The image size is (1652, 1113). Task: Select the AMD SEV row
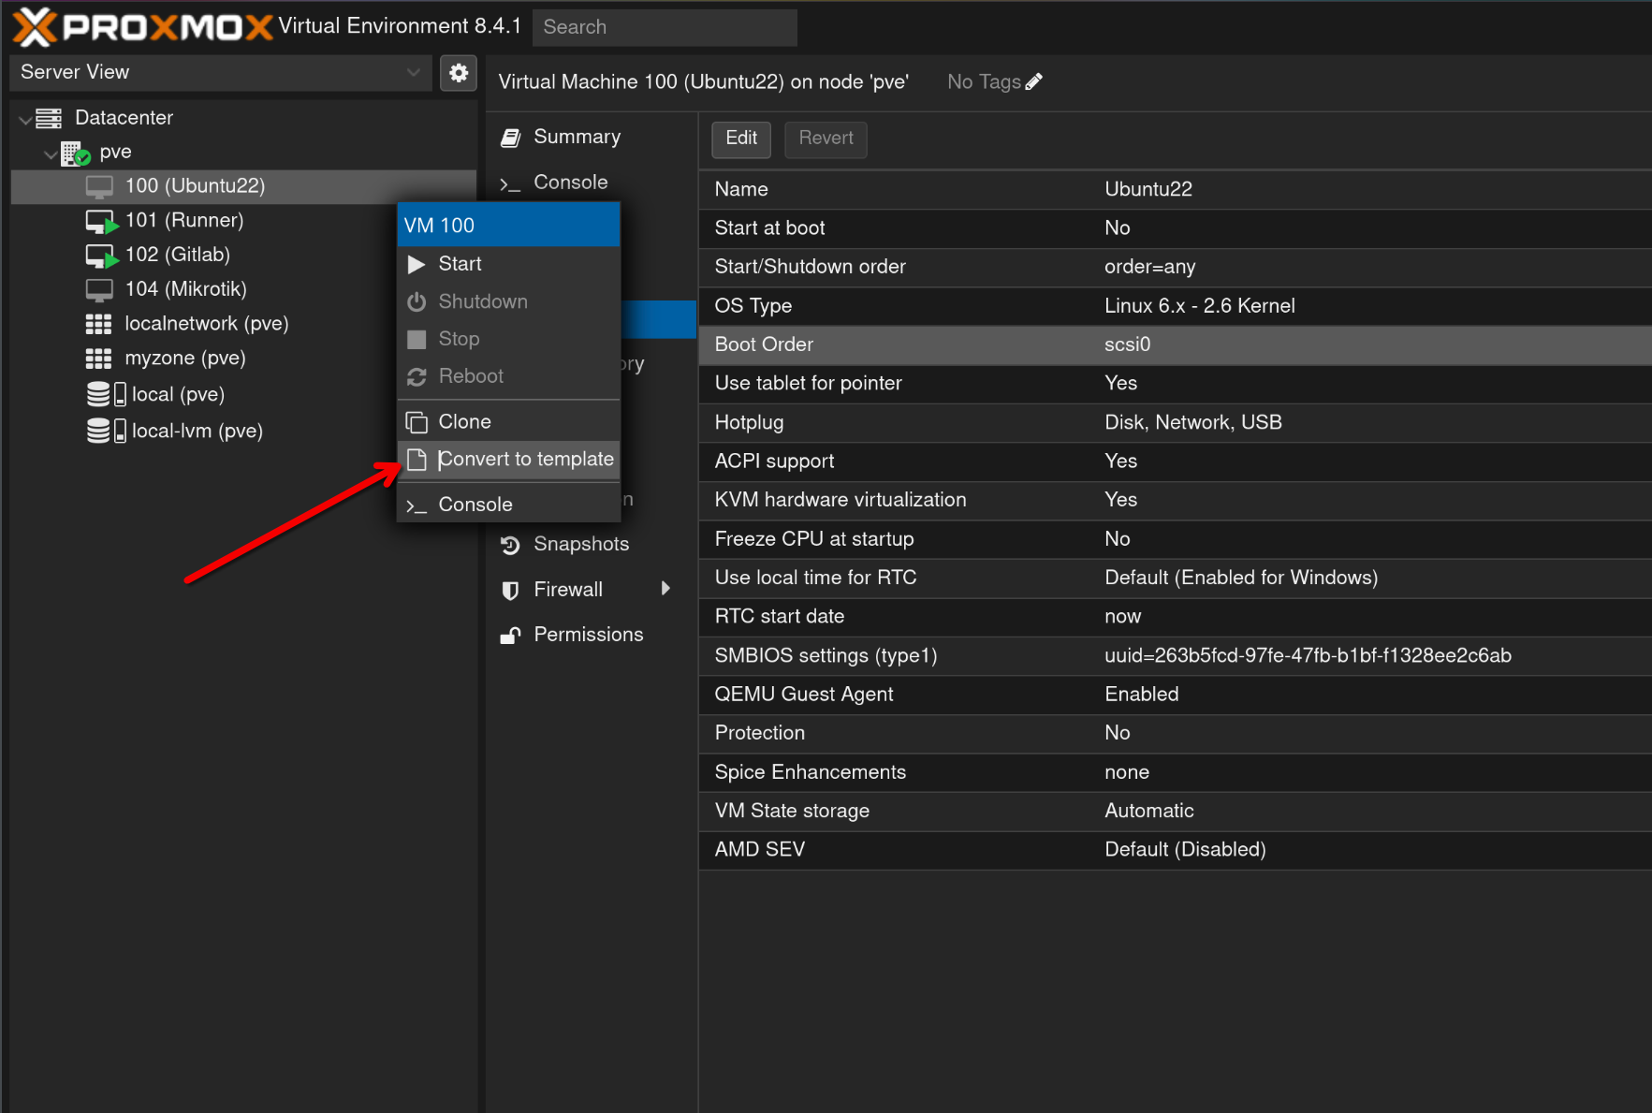1176,850
